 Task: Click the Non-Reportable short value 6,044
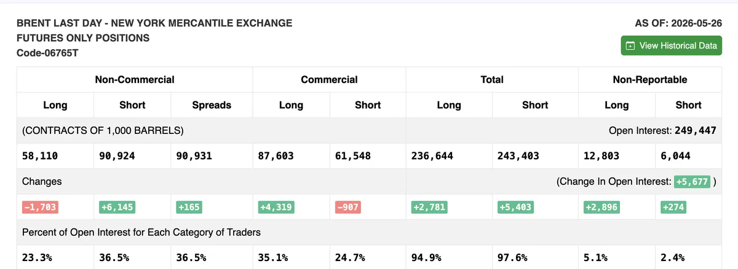[x=675, y=156]
